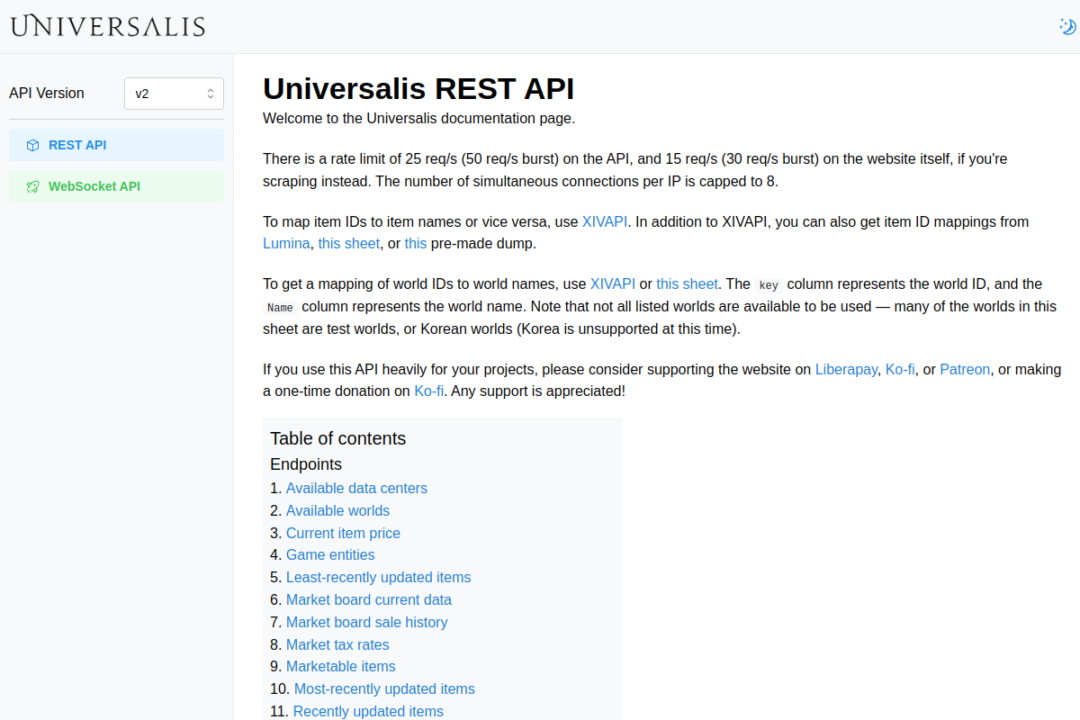Go to Most-recently updated items
The height and width of the screenshot is (720, 1080).
(384, 688)
